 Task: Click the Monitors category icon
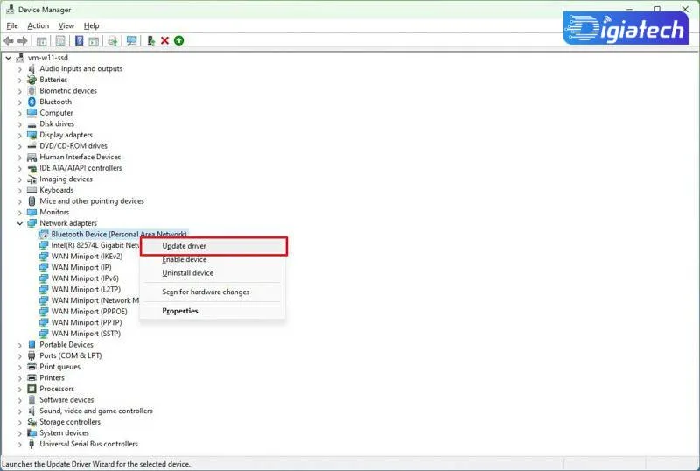tap(31, 212)
